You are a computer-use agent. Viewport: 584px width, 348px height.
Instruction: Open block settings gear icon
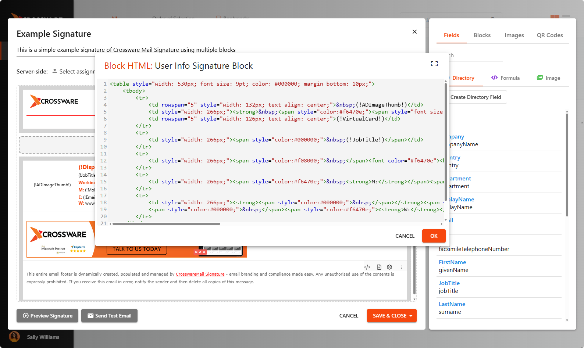tap(389, 267)
